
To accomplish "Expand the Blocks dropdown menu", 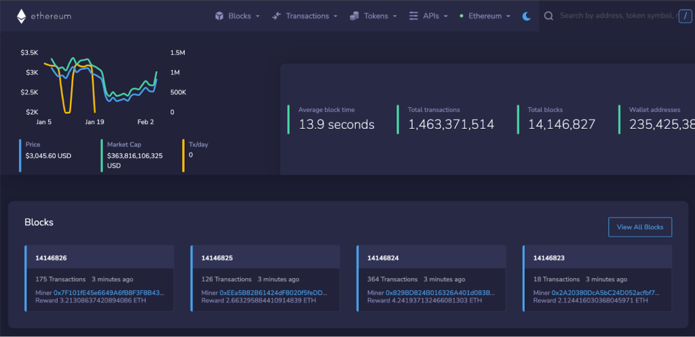I will [x=257, y=16].
